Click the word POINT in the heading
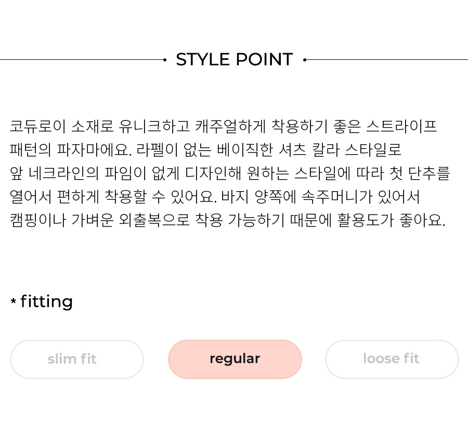Image resolution: width=468 pixels, height=439 pixels. [265, 59]
